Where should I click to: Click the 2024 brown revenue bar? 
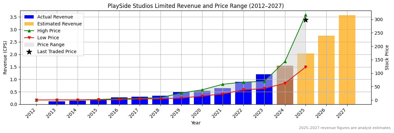285,85
